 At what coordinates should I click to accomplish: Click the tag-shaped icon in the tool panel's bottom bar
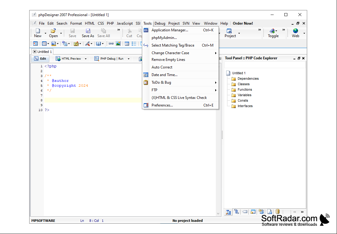click(245, 212)
